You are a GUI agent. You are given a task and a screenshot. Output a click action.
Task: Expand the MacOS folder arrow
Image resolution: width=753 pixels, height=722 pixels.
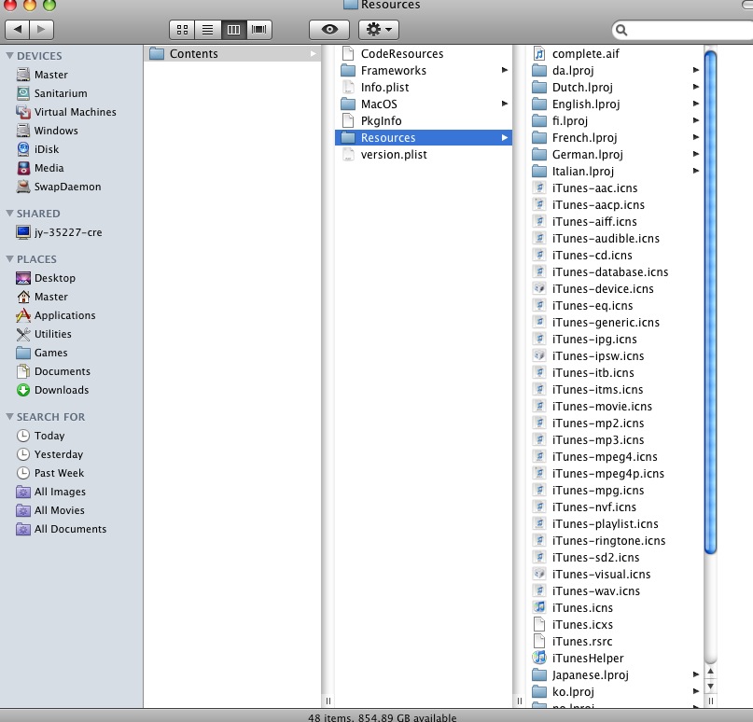(x=504, y=104)
